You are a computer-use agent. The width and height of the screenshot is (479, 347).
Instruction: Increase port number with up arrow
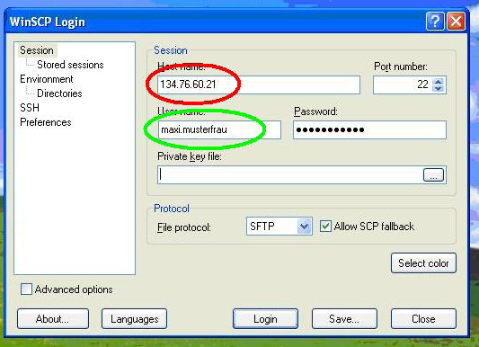point(439,82)
